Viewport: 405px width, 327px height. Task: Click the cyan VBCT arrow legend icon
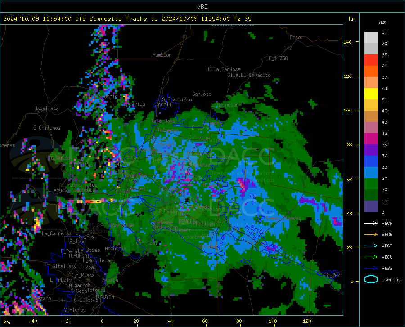pos(371,246)
